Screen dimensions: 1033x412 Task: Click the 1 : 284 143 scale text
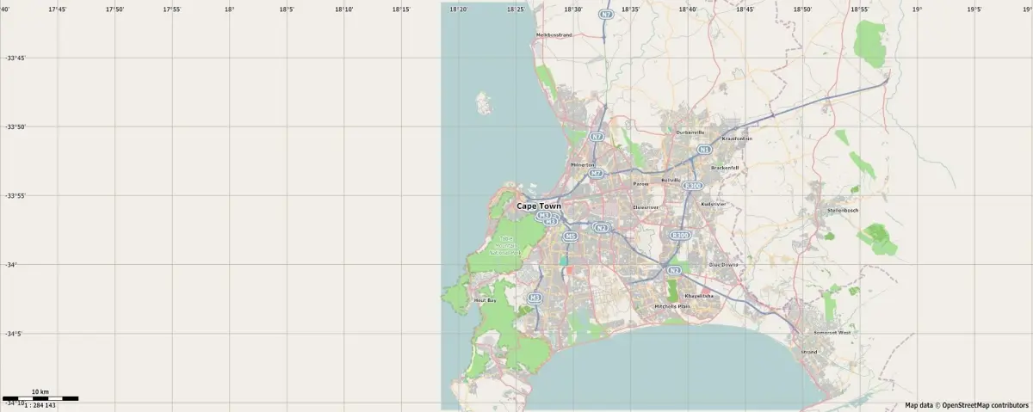[x=40, y=405]
